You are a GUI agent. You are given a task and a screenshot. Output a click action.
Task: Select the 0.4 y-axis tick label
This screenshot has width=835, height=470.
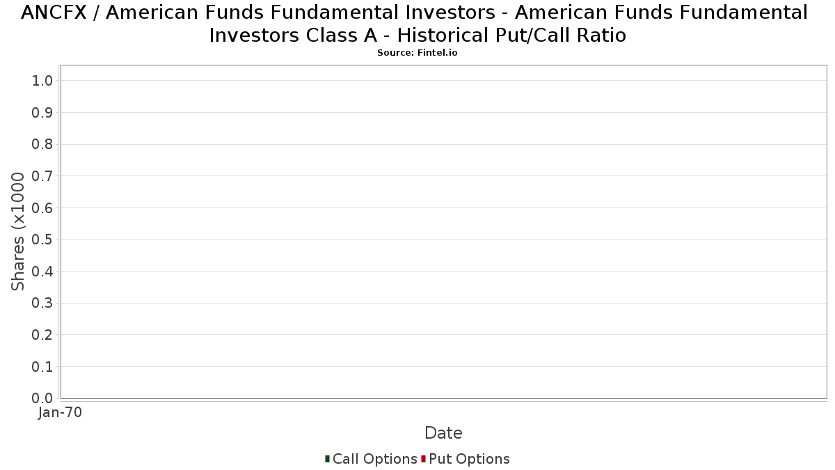42,272
